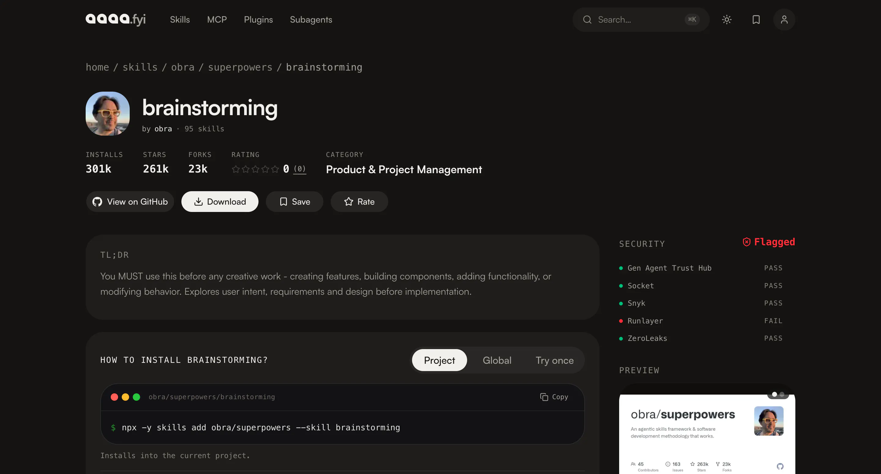Click the green terminal window dot
This screenshot has width=881, height=474.
(136, 397)
